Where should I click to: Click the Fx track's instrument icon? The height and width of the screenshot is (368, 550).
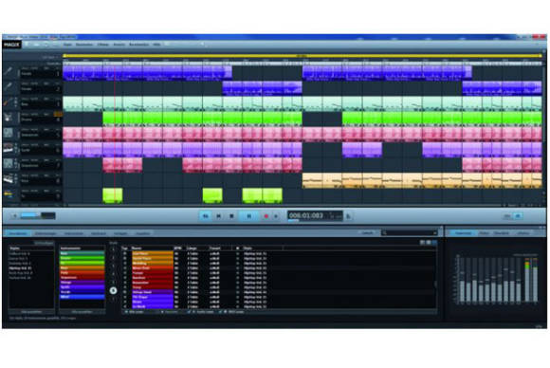(9, 194)
